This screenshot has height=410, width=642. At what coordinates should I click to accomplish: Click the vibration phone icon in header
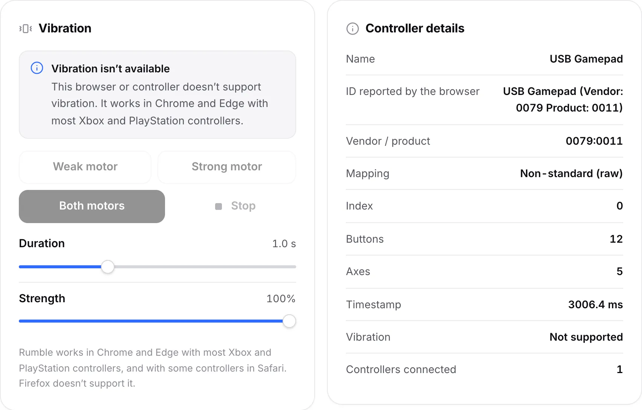tap(26, 29)
